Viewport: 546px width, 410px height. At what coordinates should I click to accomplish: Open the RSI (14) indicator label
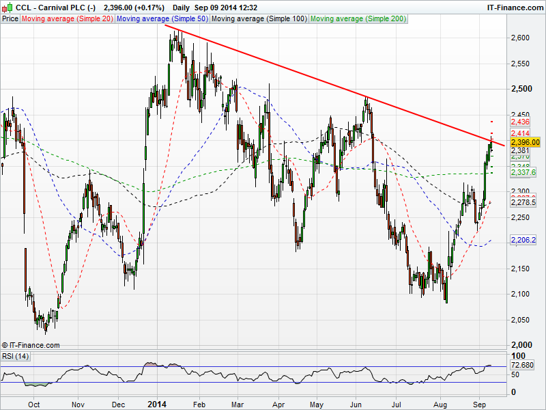(x=14, y=357)
